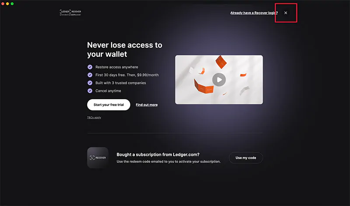This screenshot has width=350, height=206.
Task: Click the Bought a subscription from Ledger.com heading
Action: point(158,154)
